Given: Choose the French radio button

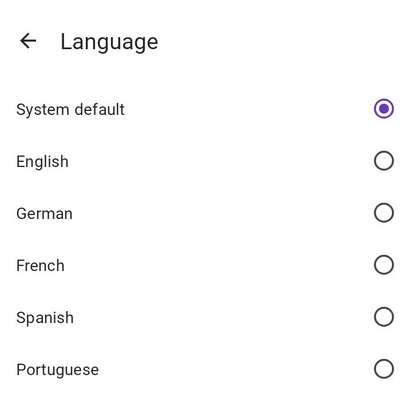Looking at the screenshot, I should 383,265.
